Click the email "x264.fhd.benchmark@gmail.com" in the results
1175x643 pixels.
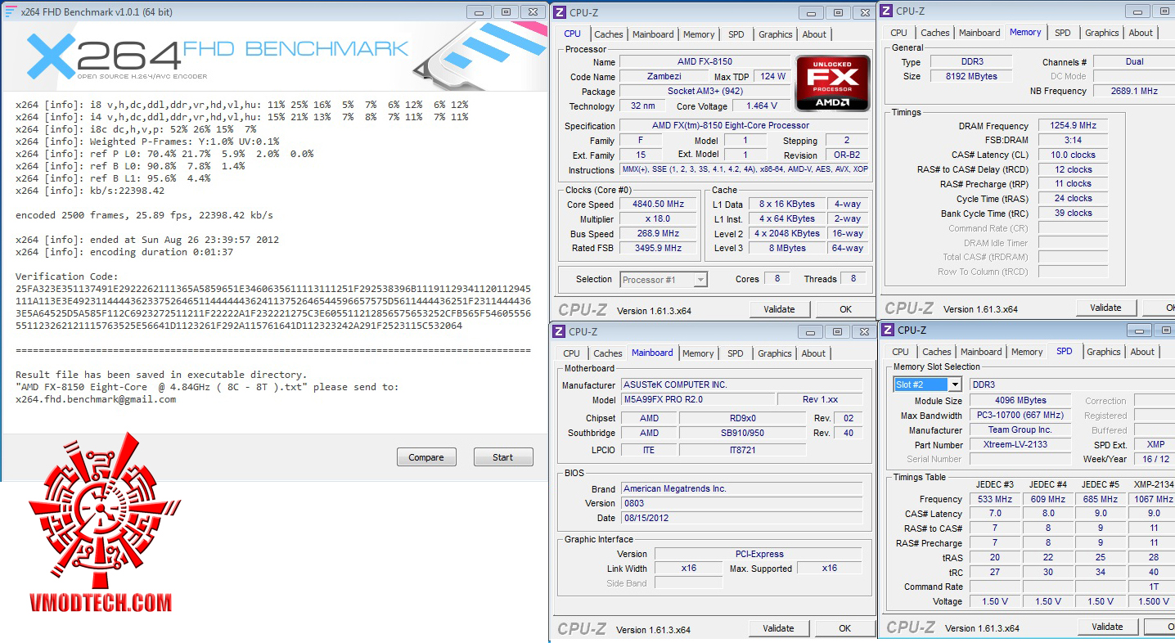(x=96, y=400)
